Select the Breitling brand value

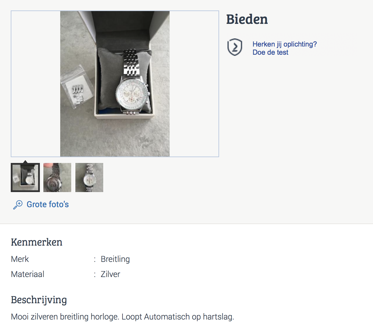[x=115, y=259]
